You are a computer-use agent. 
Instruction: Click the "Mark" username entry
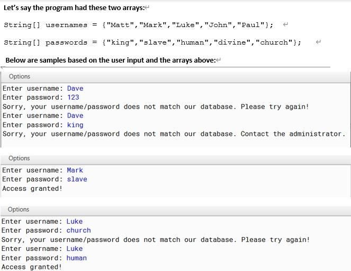point(75,170)
